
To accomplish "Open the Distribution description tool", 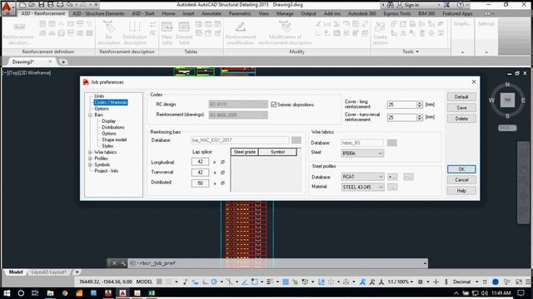I will [x=134, y=33].
